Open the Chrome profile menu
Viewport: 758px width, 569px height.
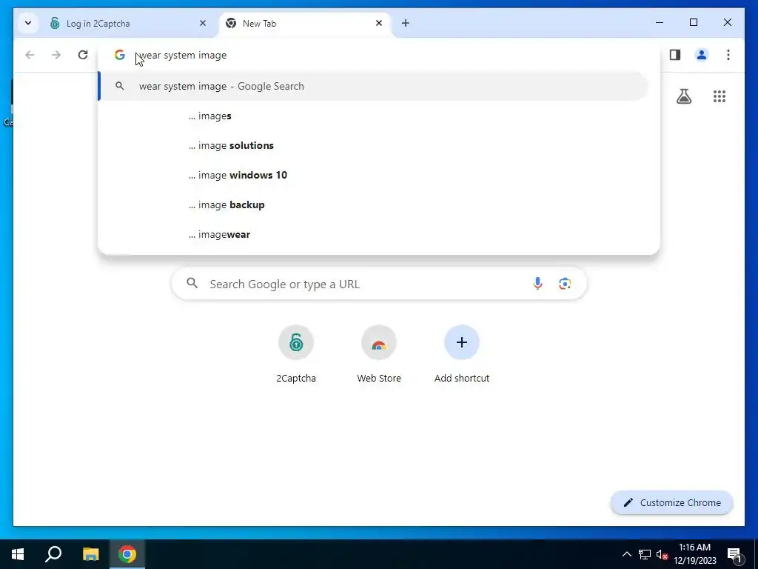click(x=702, y=55)
